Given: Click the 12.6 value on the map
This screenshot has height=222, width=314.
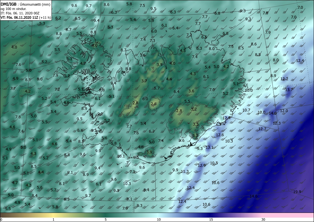Looking at the screenshot, I should point(220,135).
